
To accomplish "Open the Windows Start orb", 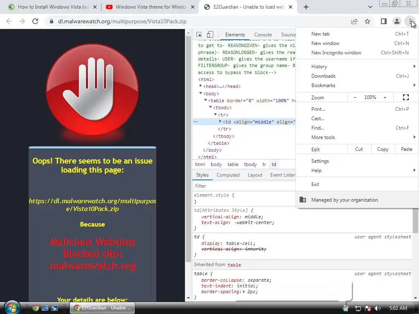I will coord(11,307).
